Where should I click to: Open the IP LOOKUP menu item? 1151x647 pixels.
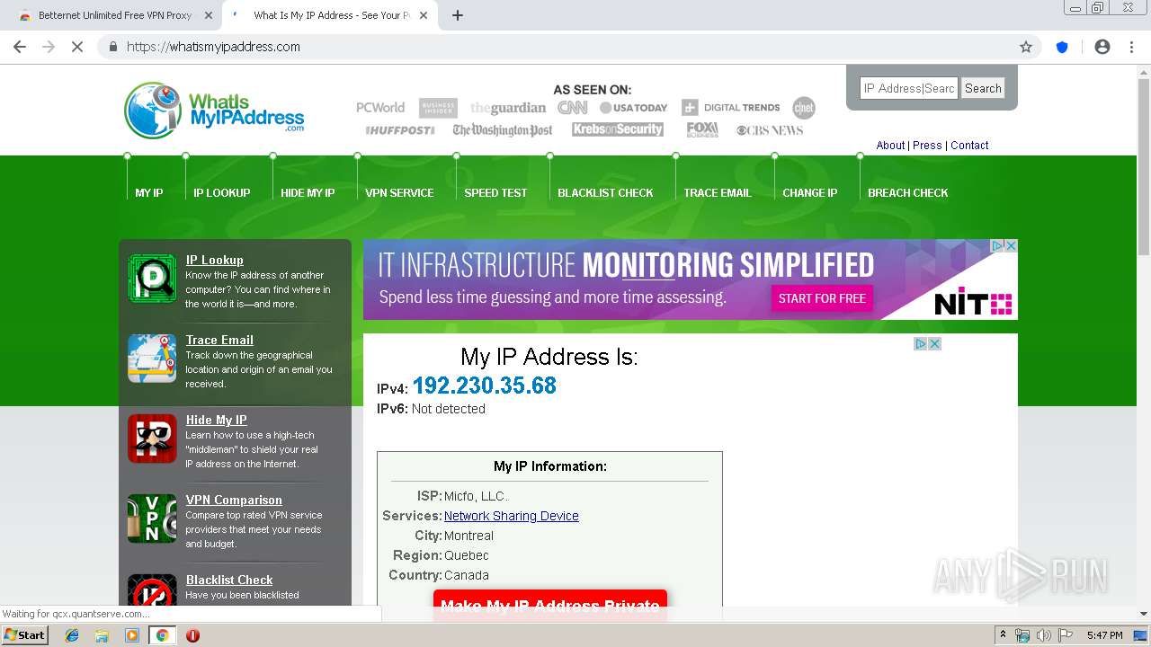[222, 192]
